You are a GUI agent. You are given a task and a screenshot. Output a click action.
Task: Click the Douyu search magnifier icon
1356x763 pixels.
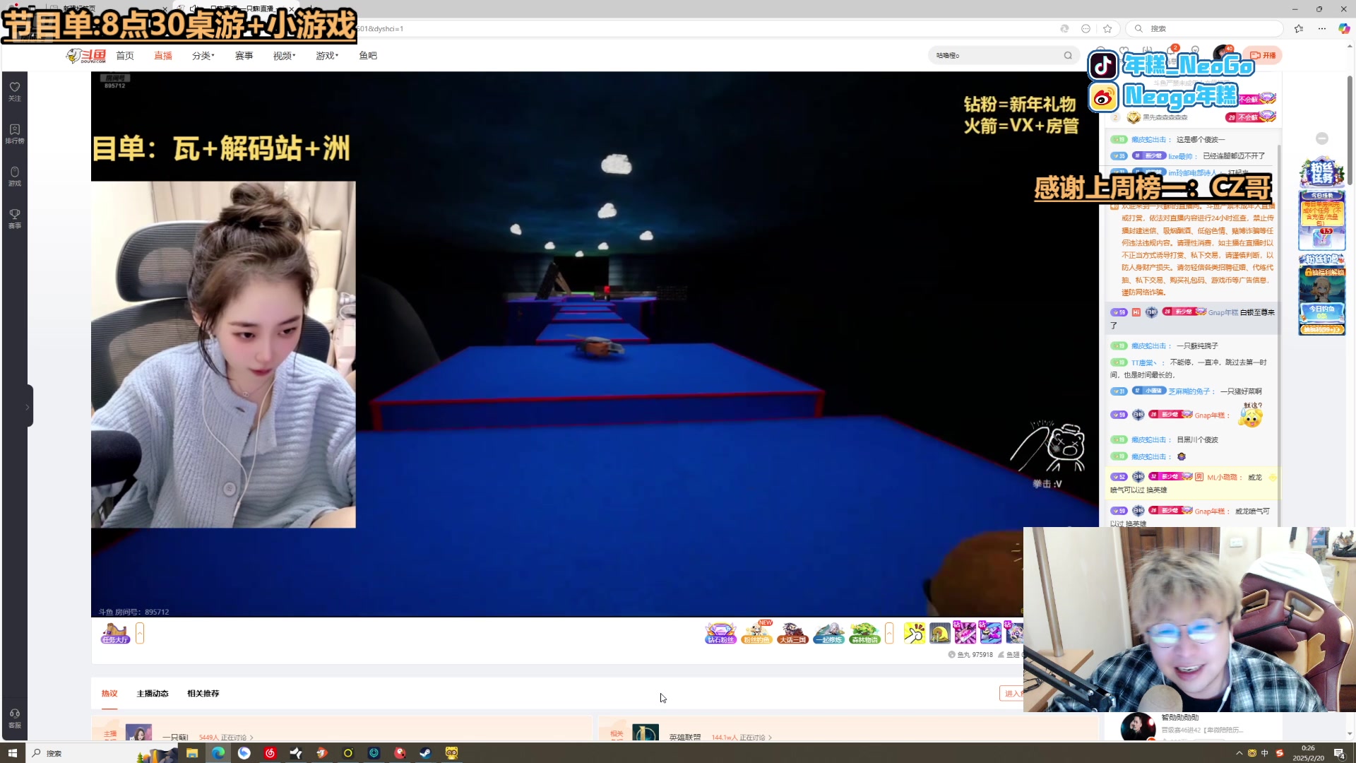click(1068, 55)
